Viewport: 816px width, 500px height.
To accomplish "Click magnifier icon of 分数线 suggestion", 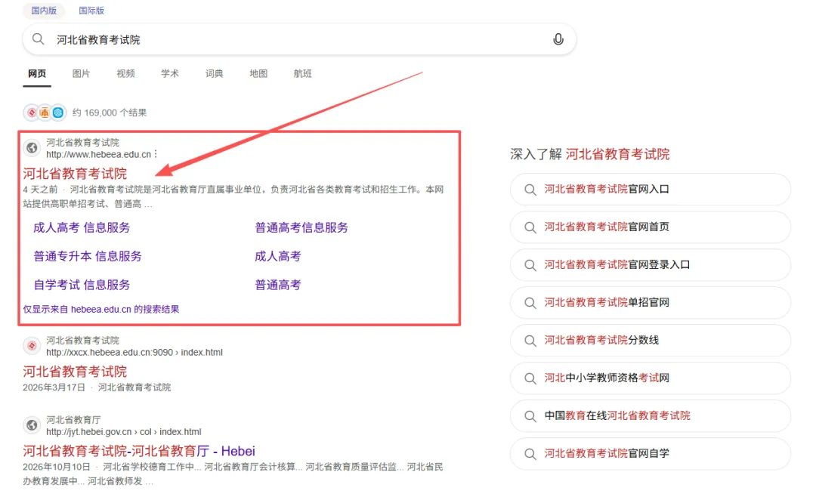I will [530, 341].
